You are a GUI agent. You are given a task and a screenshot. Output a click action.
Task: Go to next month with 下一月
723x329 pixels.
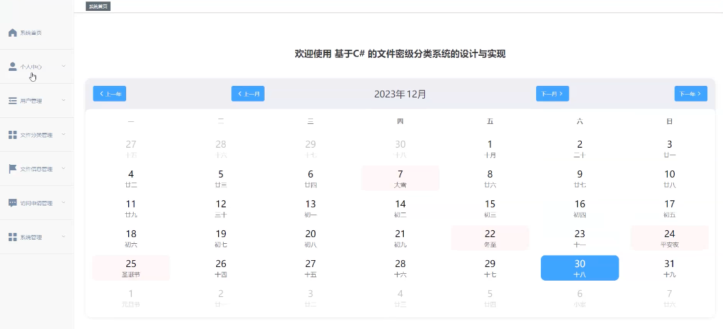[552, 93]
